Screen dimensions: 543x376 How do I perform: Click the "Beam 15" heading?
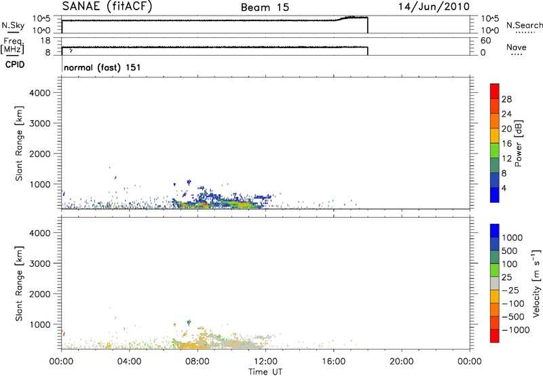[265, 7]
